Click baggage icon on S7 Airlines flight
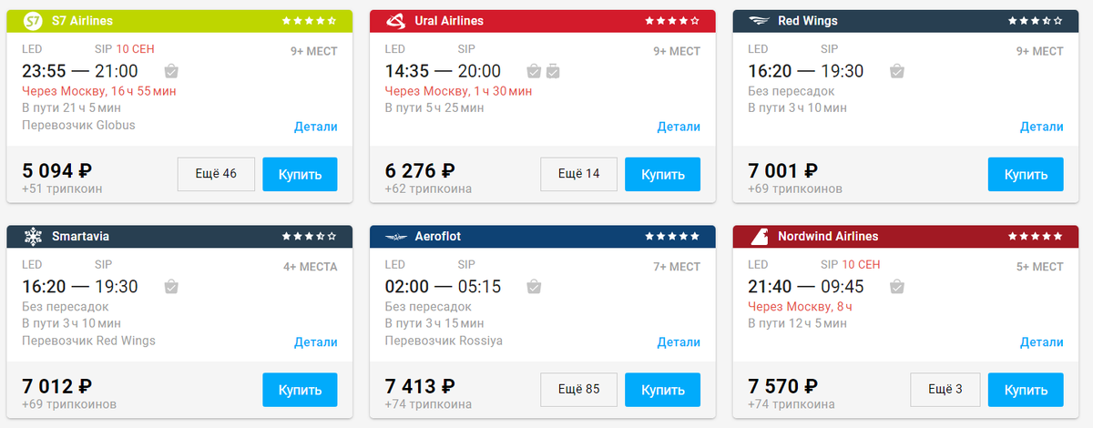 171,71
